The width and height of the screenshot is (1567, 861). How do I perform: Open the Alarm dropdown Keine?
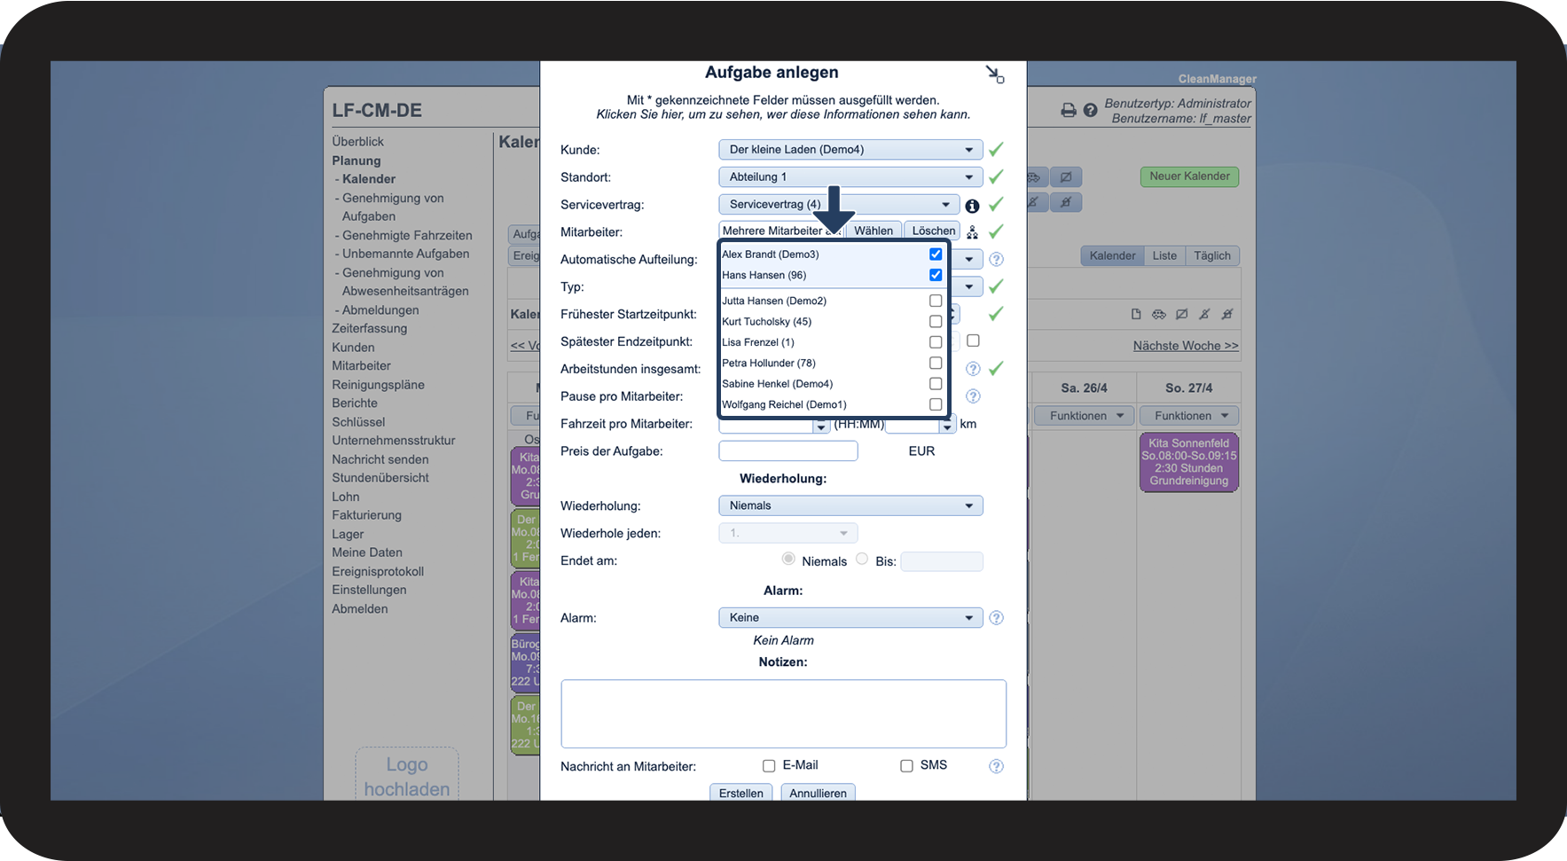click(x=850, y=618)
